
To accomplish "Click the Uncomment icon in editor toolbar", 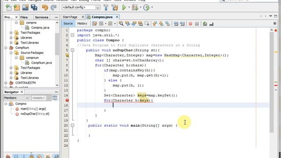I will (212, 24).
